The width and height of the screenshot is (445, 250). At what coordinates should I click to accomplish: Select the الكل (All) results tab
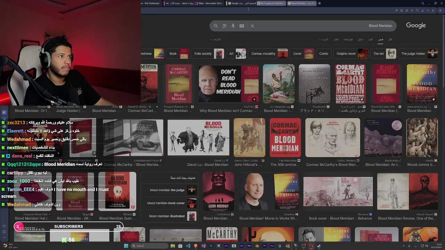(x=390, y=40)
